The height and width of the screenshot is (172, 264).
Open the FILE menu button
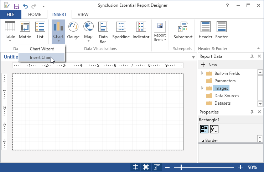[x=11, y=15]
